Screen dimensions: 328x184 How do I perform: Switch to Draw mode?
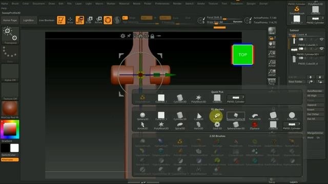(70, 20)
